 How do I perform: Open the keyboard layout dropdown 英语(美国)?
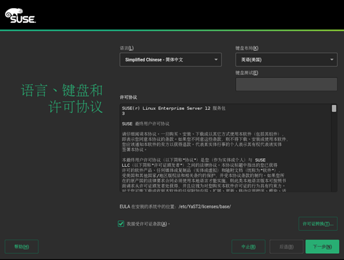click(286, 60)
